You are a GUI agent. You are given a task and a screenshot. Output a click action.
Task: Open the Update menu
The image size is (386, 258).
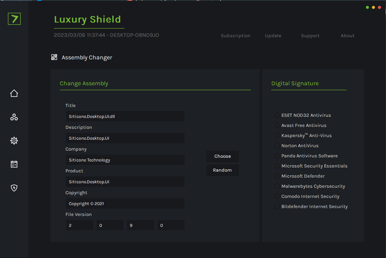pos(273,36)
